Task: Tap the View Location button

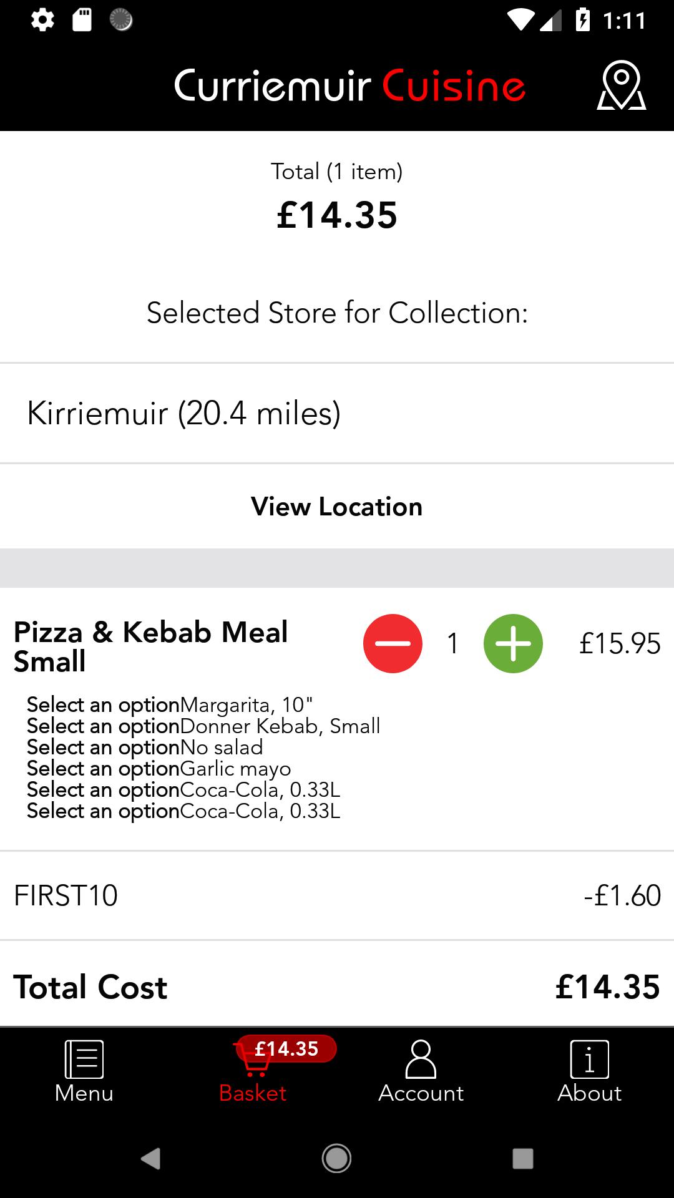Action: tap(337, 507)
